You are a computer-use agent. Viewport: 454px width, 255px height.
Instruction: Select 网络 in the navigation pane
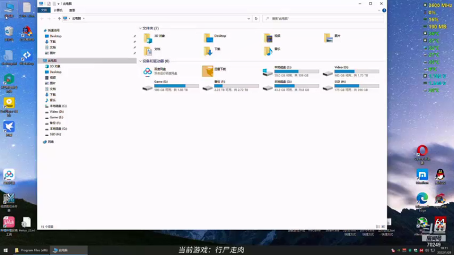(x=51, y=142)
